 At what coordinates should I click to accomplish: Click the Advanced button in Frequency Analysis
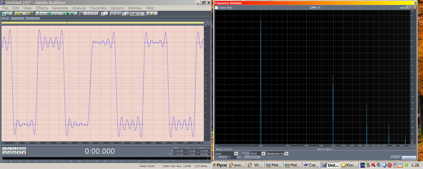(409, 158)
